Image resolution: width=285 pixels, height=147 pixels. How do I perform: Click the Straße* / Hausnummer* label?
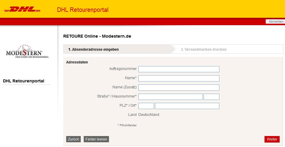pos(117,96)
